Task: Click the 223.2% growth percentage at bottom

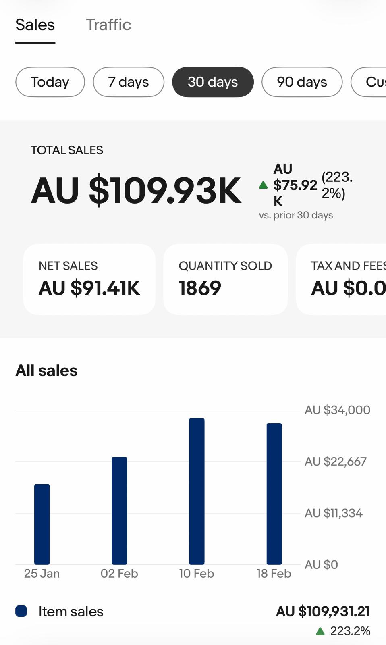Action: coord(350,630)
